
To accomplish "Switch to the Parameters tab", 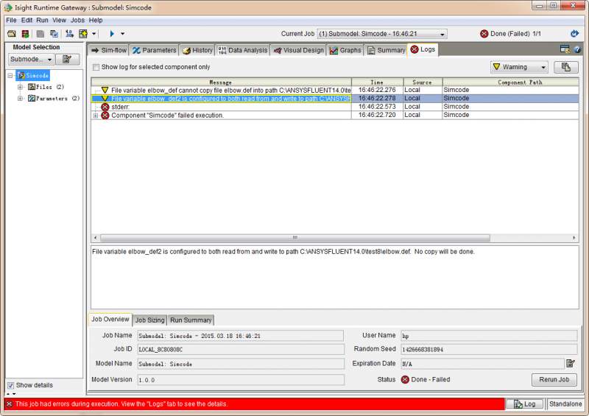I will (154, 50).
